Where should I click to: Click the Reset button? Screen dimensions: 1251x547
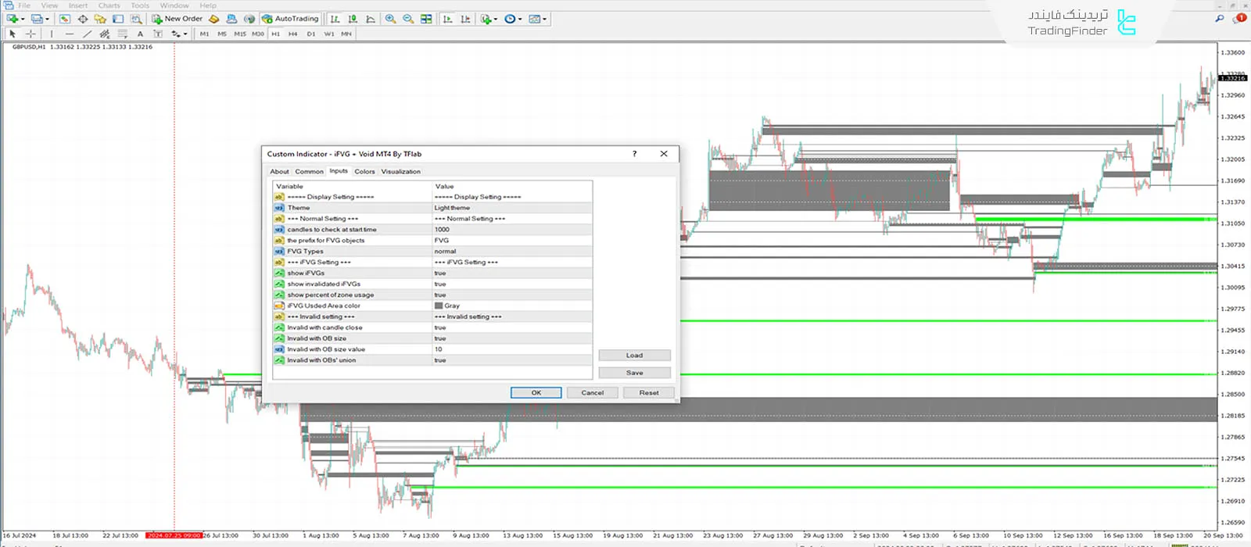coord(648,393)
